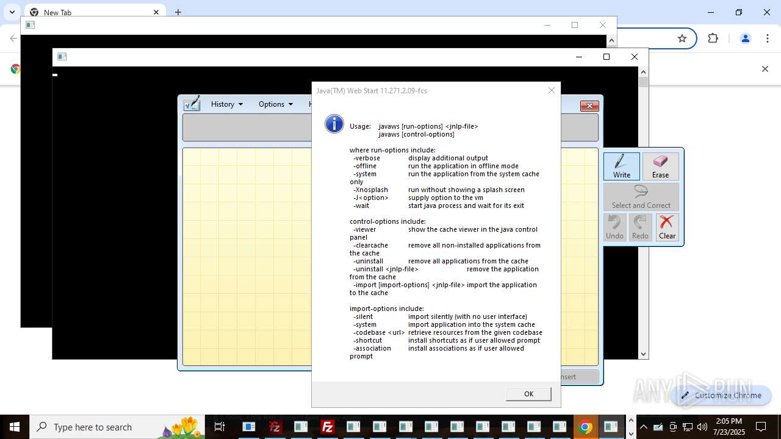Choose the Select and Correct tool
This screenshot has width=781, height=439.
coord(641,197)
